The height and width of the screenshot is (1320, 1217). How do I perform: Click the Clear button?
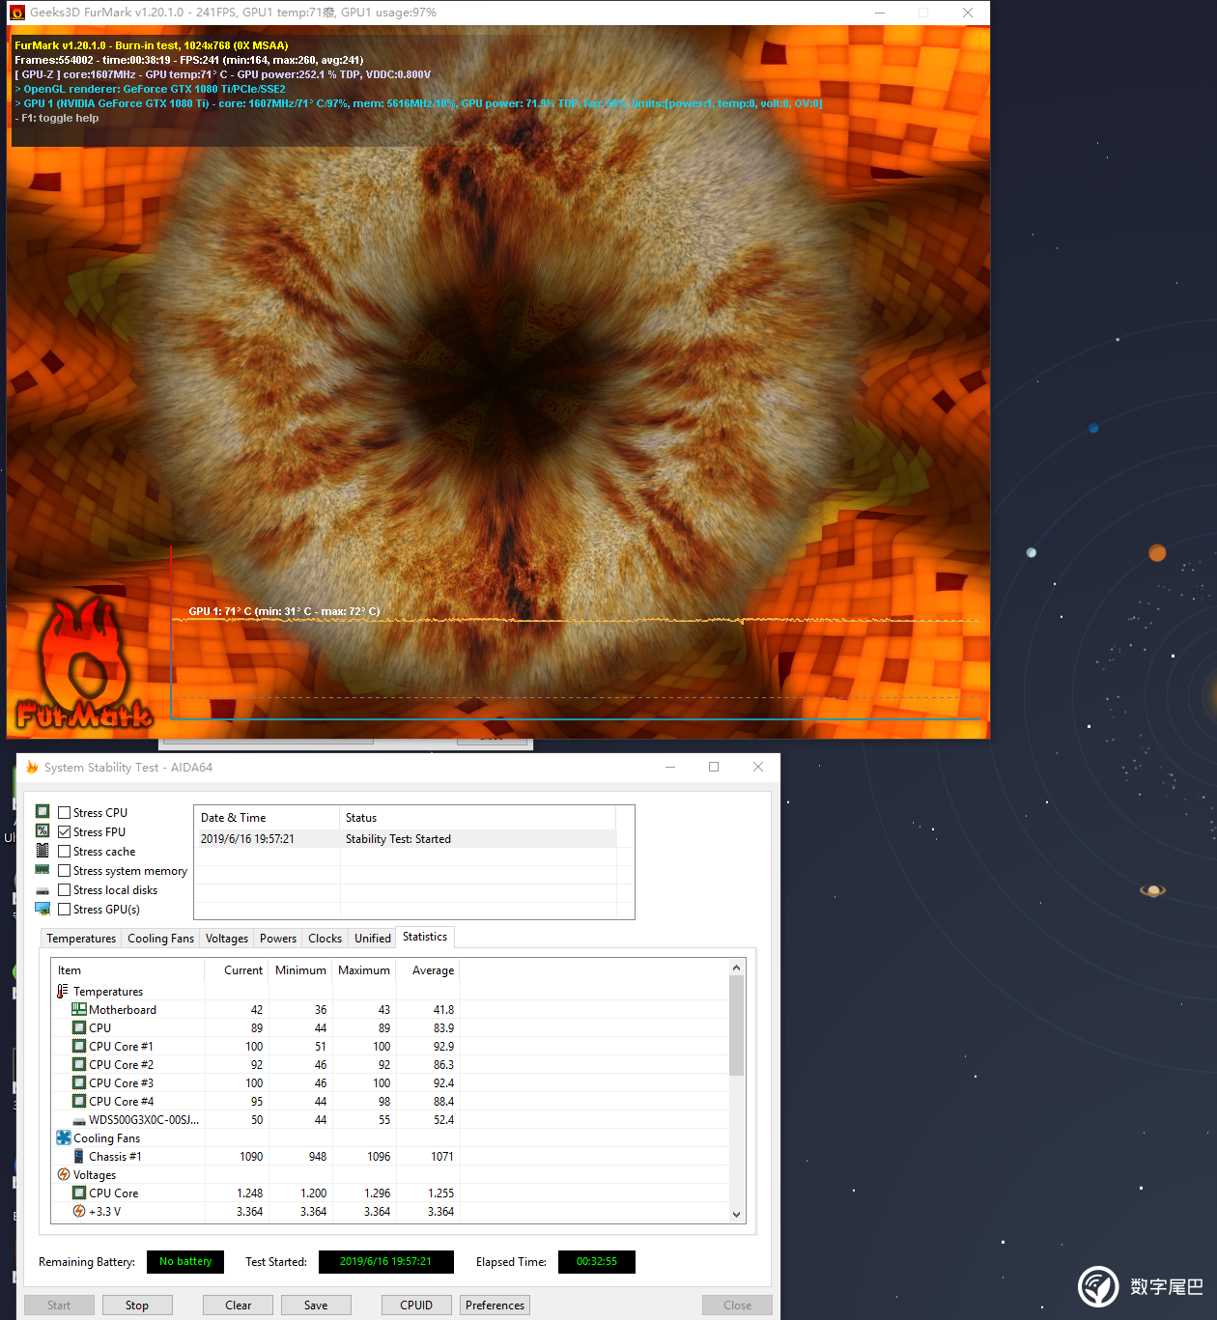(x=239, y=1305)
